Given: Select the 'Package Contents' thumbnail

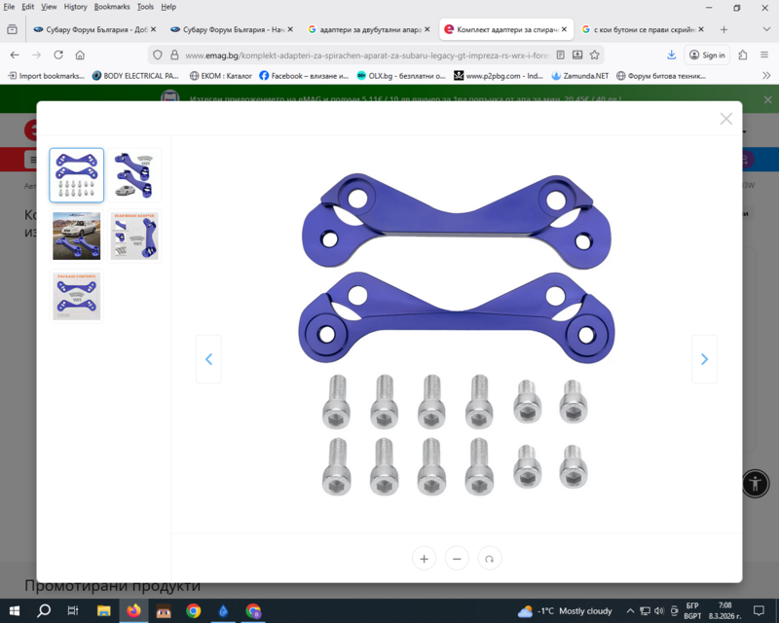Looking at the screenshot, I should tap(77, 296).
